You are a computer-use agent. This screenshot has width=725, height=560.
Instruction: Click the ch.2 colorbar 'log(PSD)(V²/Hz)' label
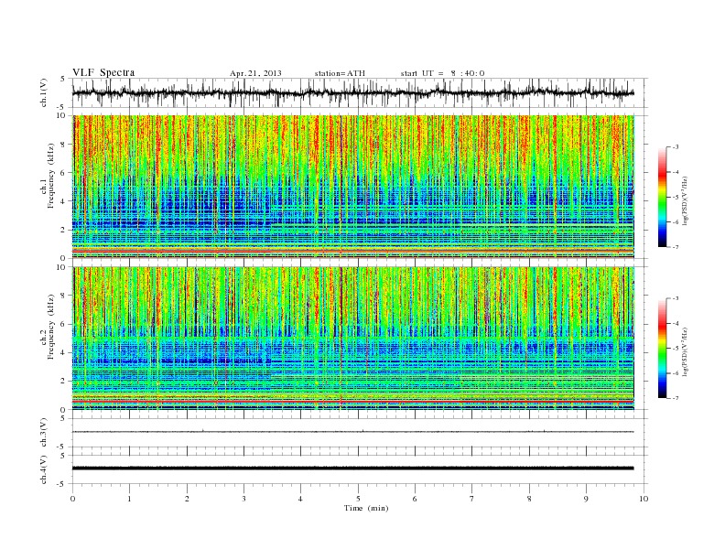tap(685, 351)
